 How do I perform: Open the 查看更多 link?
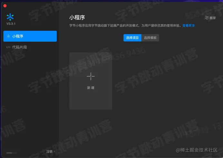(189, 26)
